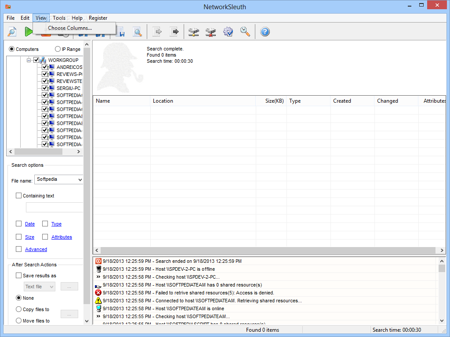Click the yellow warning Connected to host icon
The width and height of the screenshot is (450, 337).
tap(98, 301)
